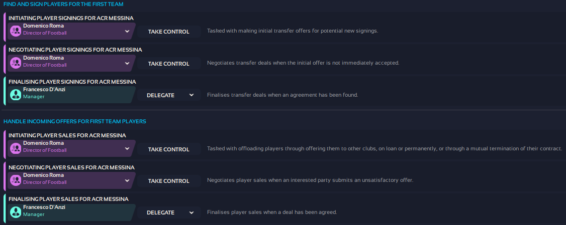Viewport: 566px width, 225px height.
Task: Click Francesco D'Anzi avatar icon under Finalising Player Sales
Action: [16, 212]
